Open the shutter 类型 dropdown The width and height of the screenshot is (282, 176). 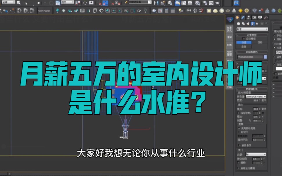point(256,154)
